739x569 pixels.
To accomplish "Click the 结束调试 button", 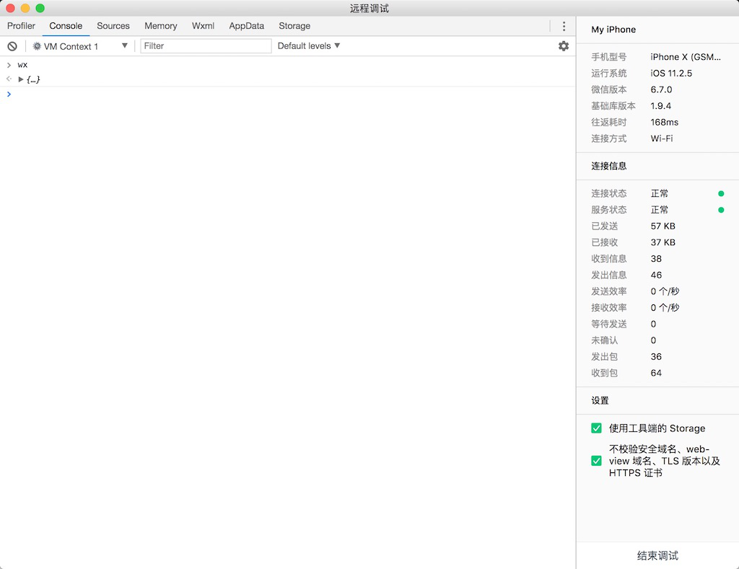I will (657, 555).
